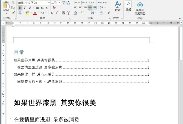Screen dimensions: 183x124
Task: Decrease font size with shrink icon
Action: (57, 13)
